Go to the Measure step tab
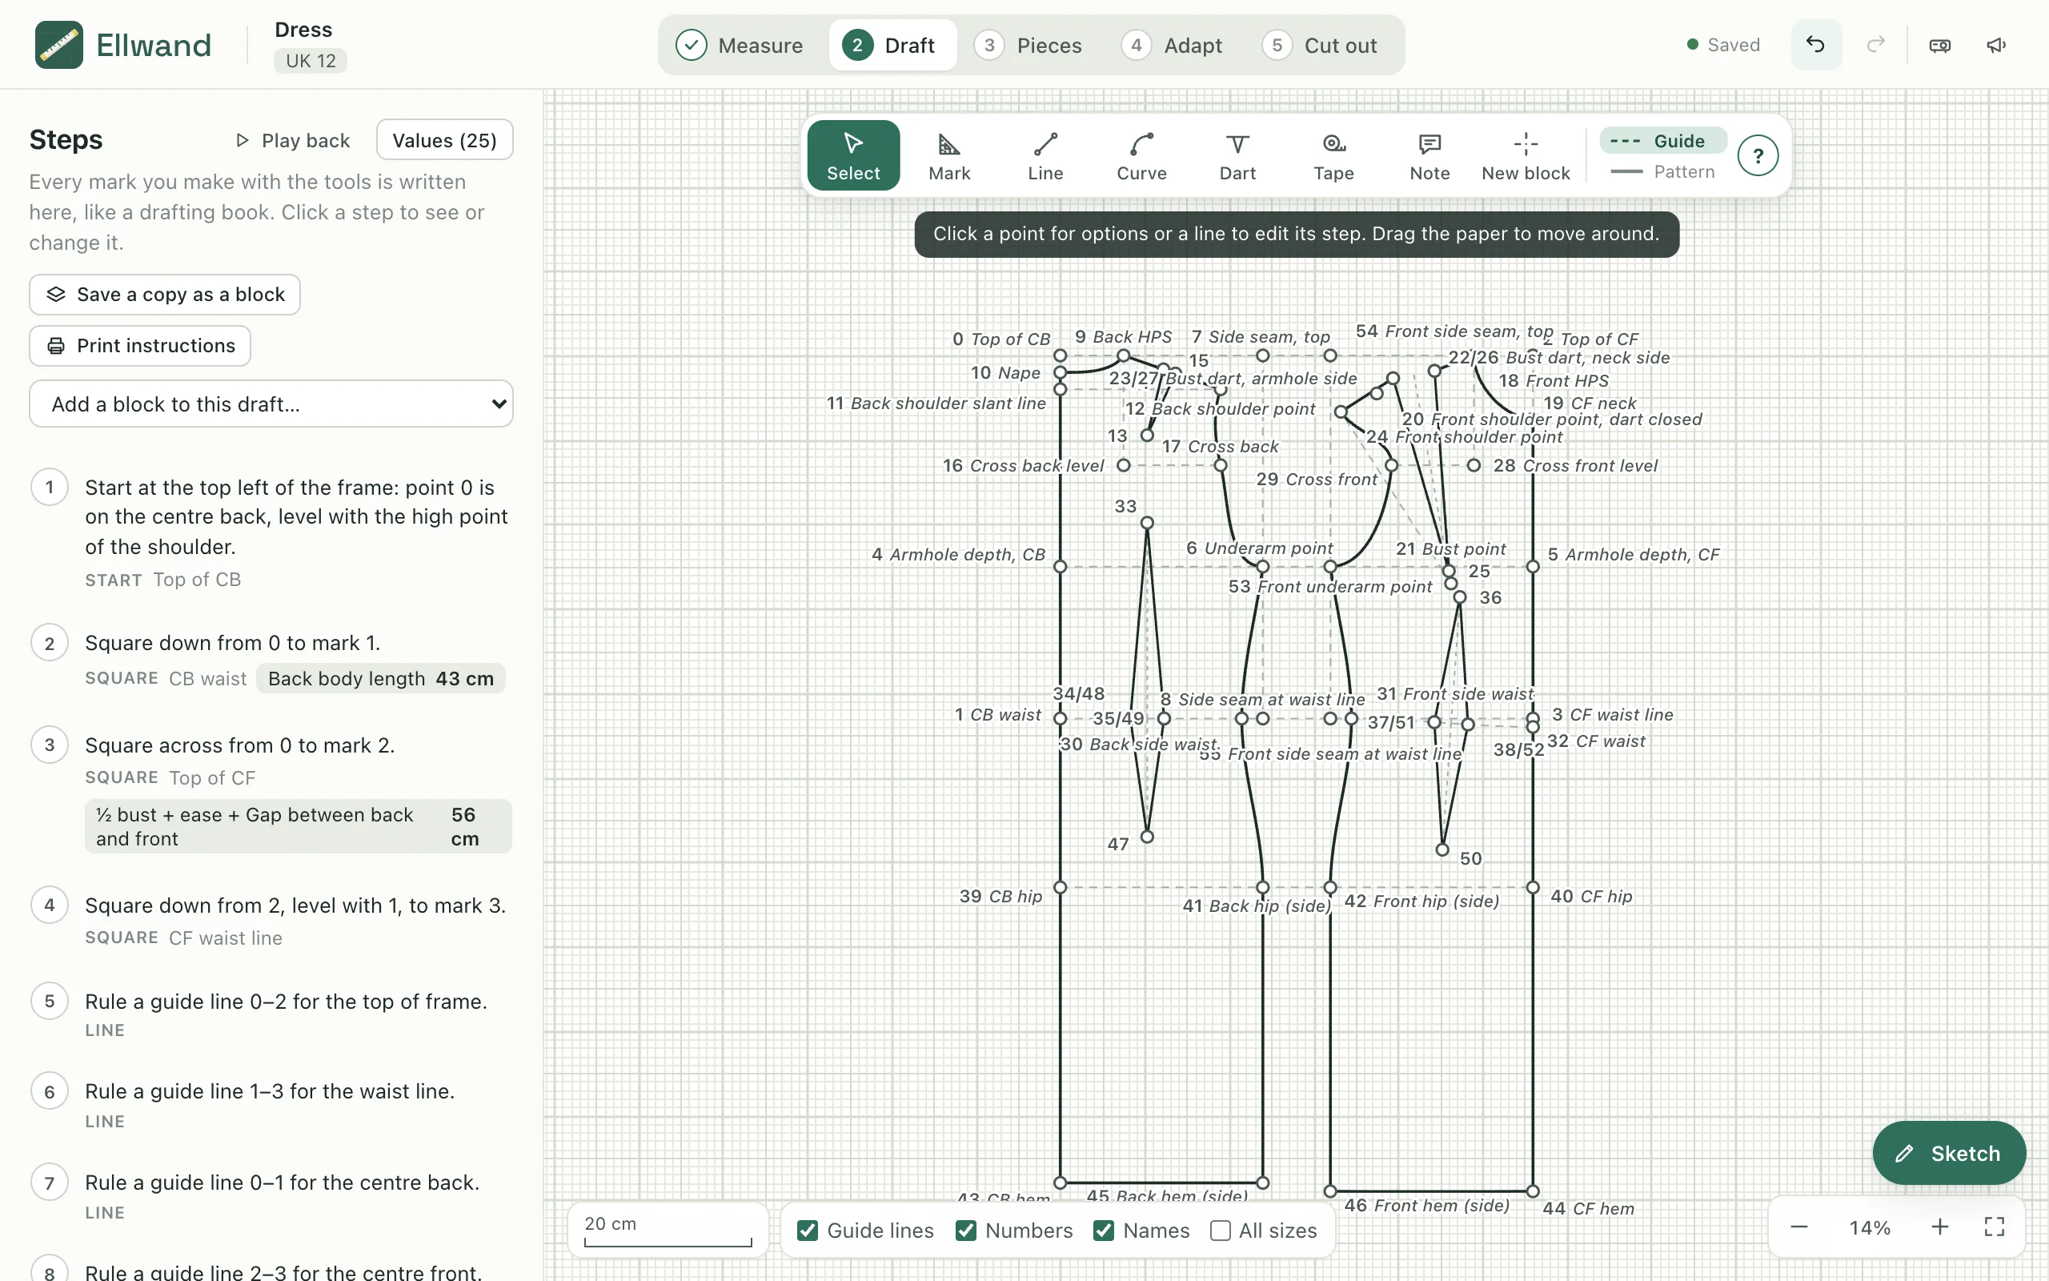 click(740, 45)
